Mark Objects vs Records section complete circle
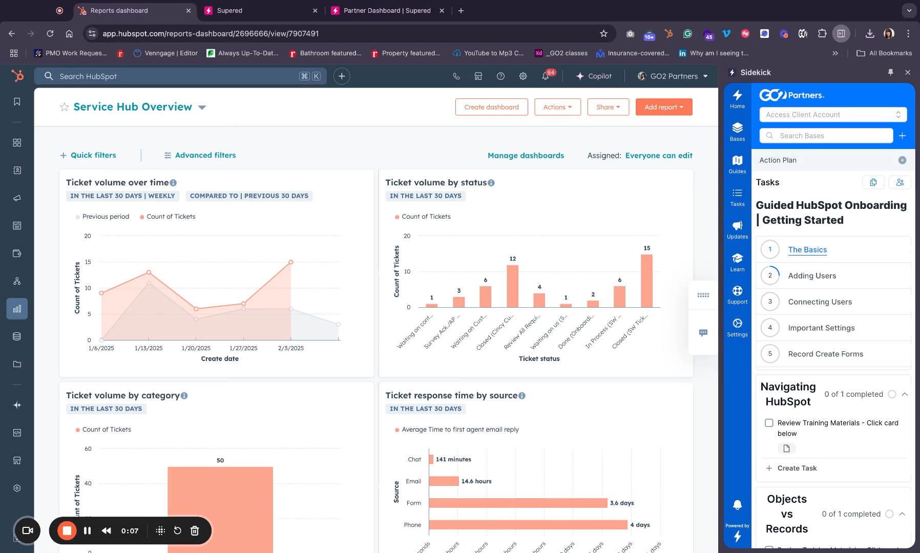Screen dimensions: 920x553 (889, 514)
